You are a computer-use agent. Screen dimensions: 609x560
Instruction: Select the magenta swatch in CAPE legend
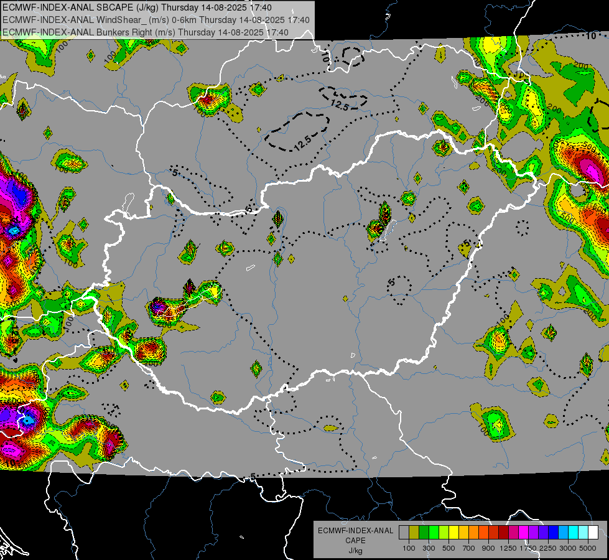524,533
